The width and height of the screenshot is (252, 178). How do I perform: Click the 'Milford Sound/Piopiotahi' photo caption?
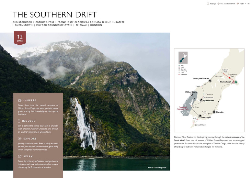[x=157, y=168]
